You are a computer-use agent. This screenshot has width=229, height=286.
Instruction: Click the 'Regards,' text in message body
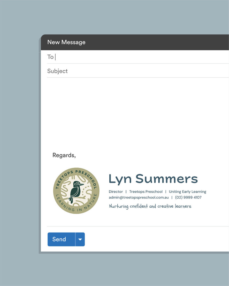pyautogui.click(x=64, y=155)
